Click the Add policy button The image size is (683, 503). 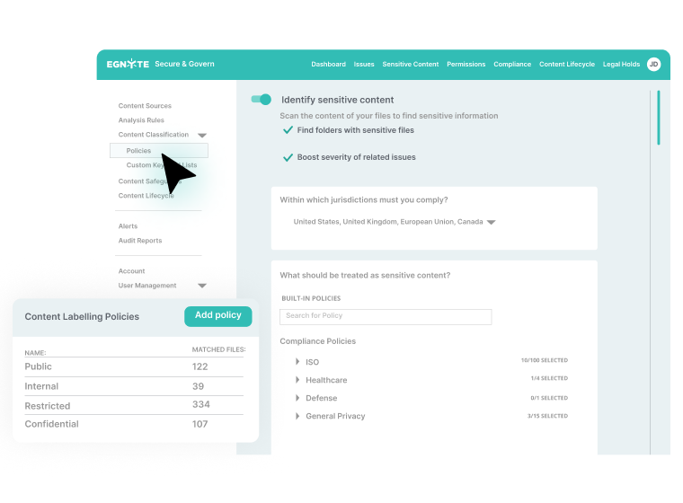click(x=218, y=315)
